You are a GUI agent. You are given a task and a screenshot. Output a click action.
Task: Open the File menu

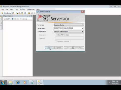[3, 10]
